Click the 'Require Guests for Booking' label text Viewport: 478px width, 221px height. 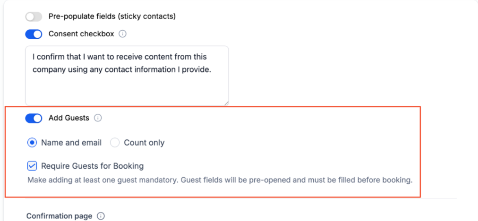point(92,166)
